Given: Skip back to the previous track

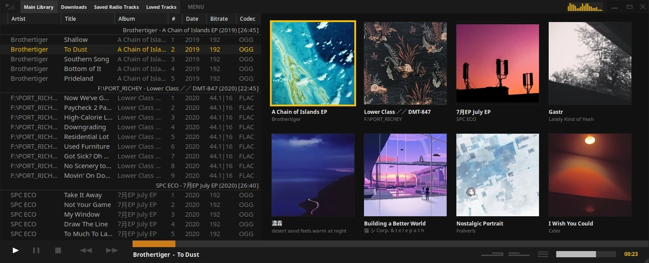Looking at the screenshot, I should click(x=86, y=251).
